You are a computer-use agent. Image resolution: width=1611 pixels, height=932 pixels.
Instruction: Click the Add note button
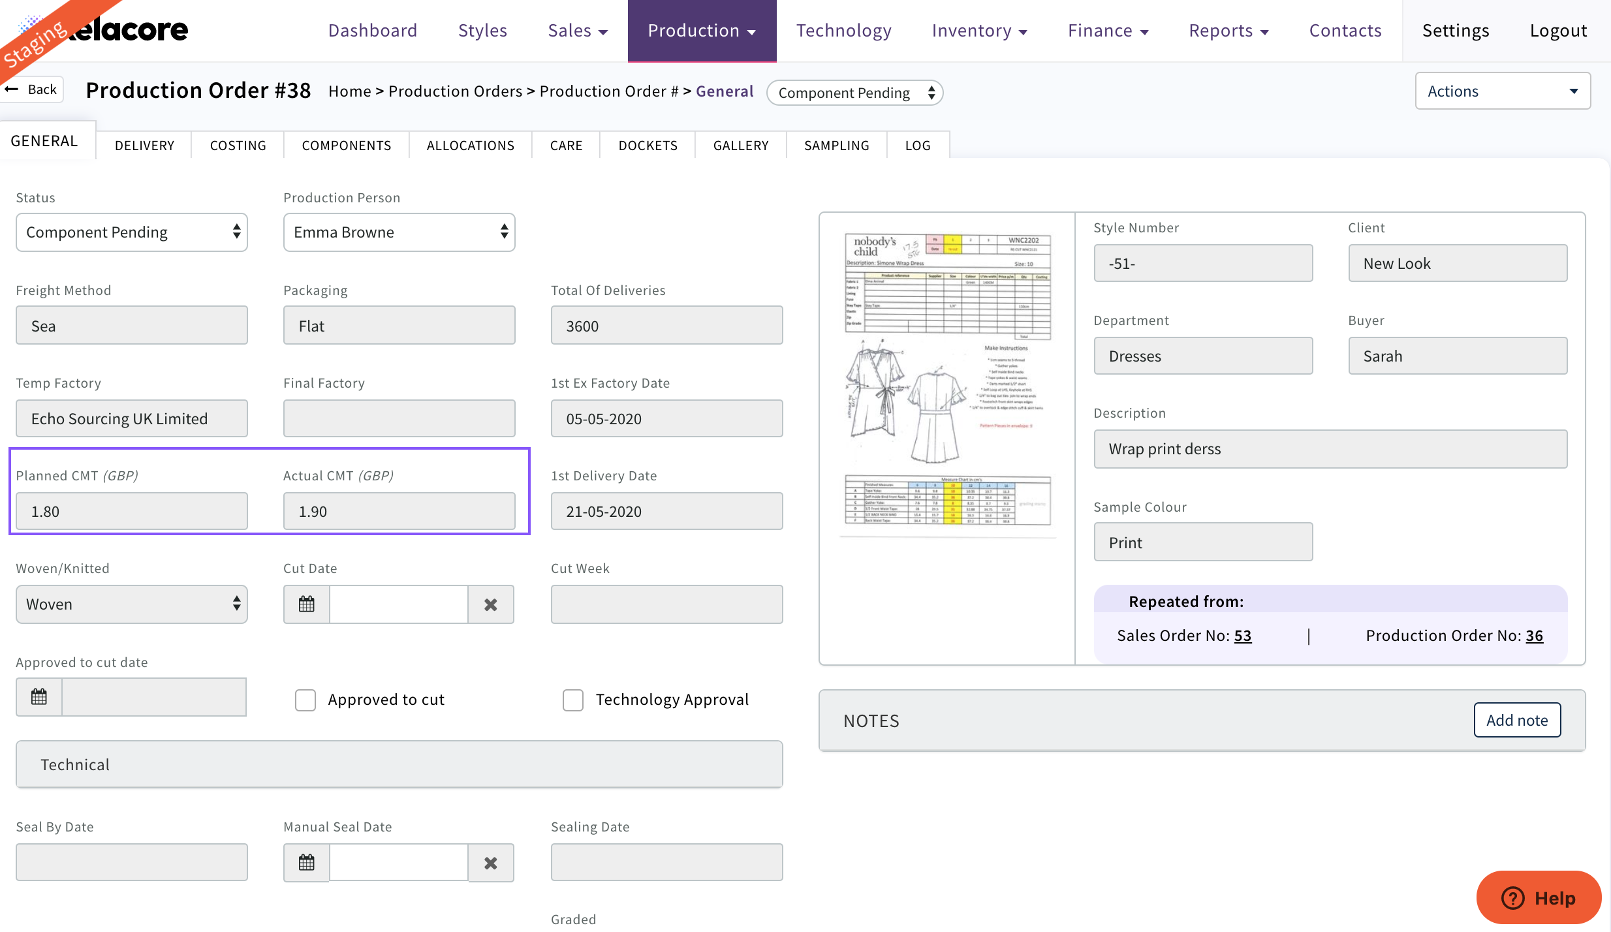1516,720
